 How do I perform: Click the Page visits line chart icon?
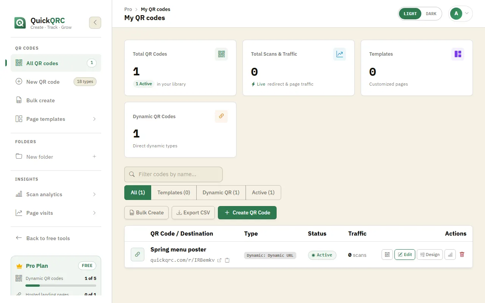pyautogui.click(x=19, y=213)
